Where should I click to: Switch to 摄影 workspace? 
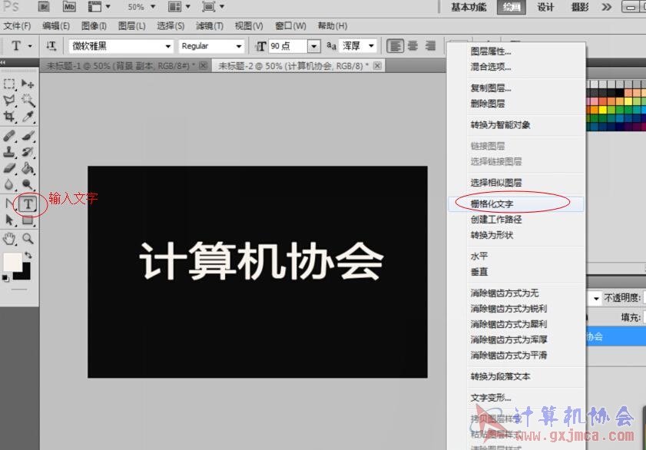(580, 7)
